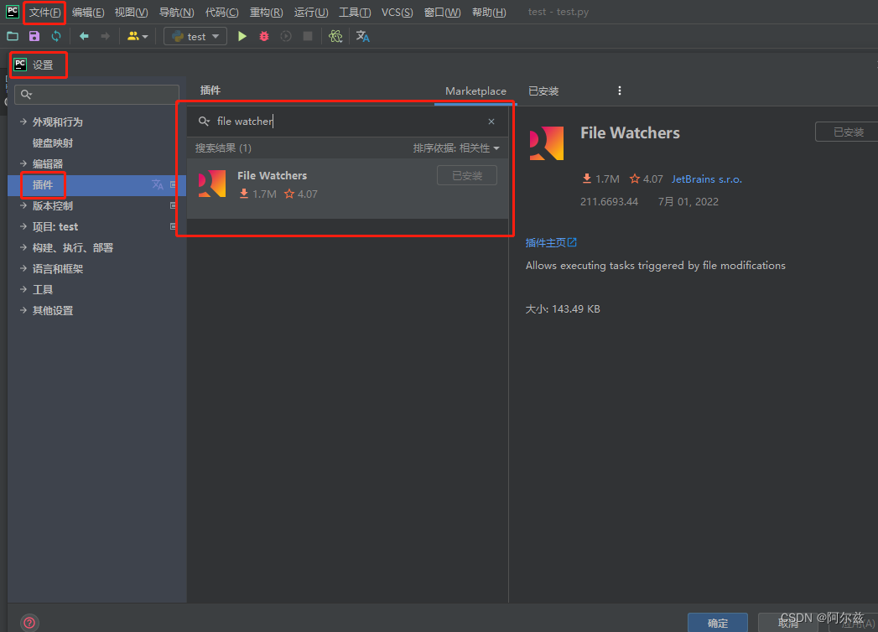The height and width of the screenshot is (632, 878).
Task: Open the 工具(T) menu
Action: pos(355,13)
